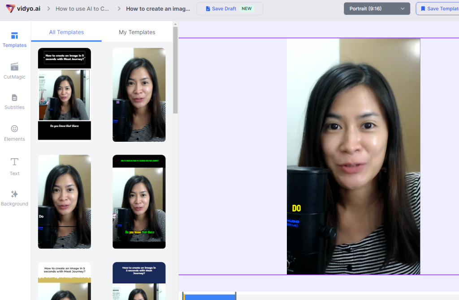
Task: Open the Subtitles panel
Action: 14,101
